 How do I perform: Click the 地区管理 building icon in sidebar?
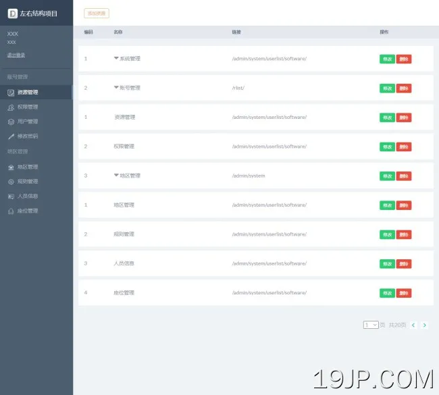11,167
